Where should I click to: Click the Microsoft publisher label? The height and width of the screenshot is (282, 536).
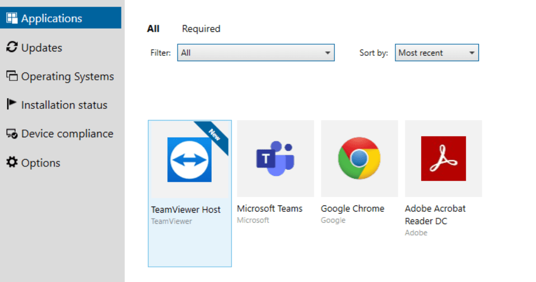[253, 220]
